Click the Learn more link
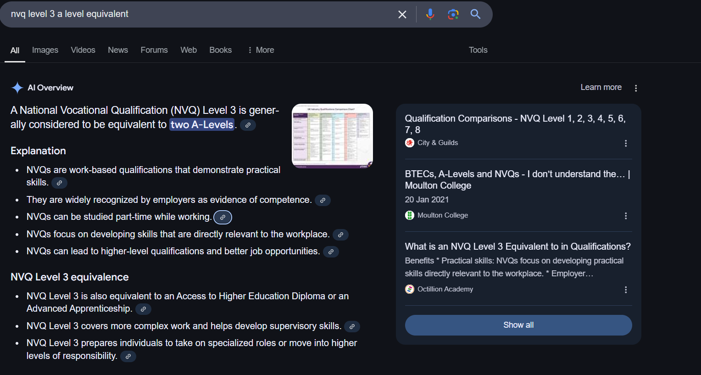Image resolution: width=701 pixels, height=375 pixels. [601, 87]
